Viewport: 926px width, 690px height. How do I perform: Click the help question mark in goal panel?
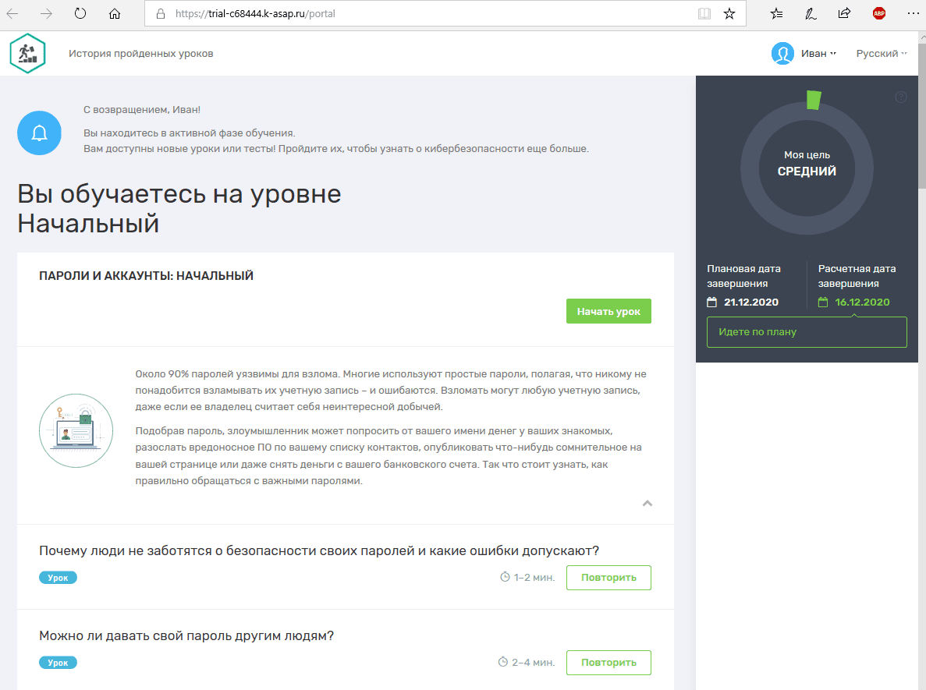pos(900,97)
